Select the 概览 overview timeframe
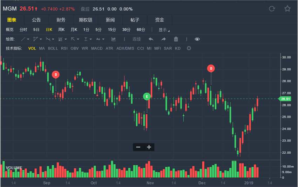This screenshot has height=187, width=298. click(x=9, y=29)
